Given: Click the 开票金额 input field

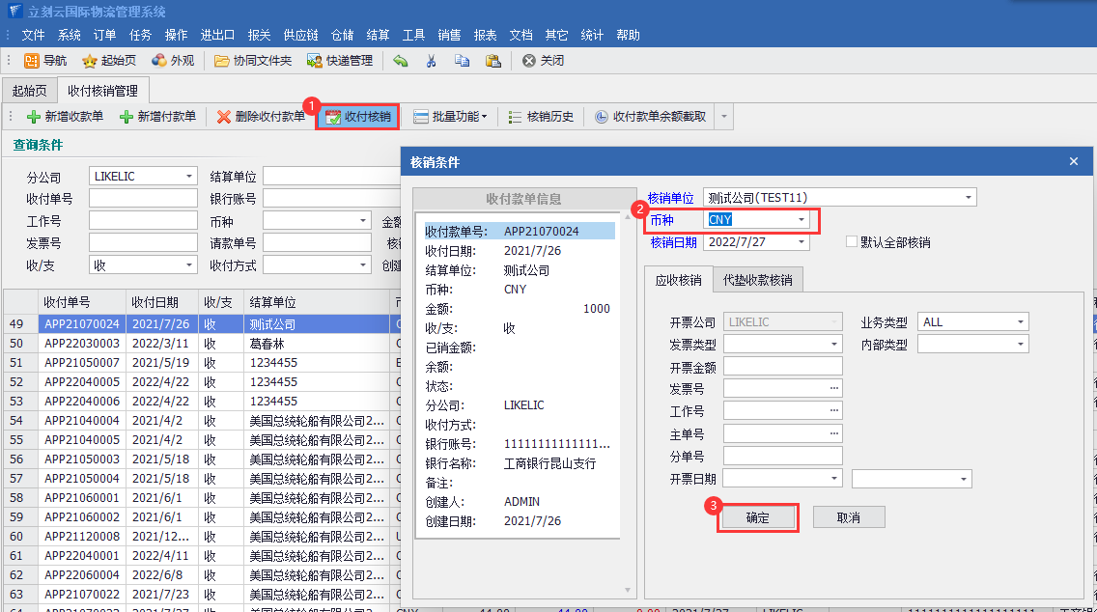Looking at the screenshot, I should pos(782,366).
